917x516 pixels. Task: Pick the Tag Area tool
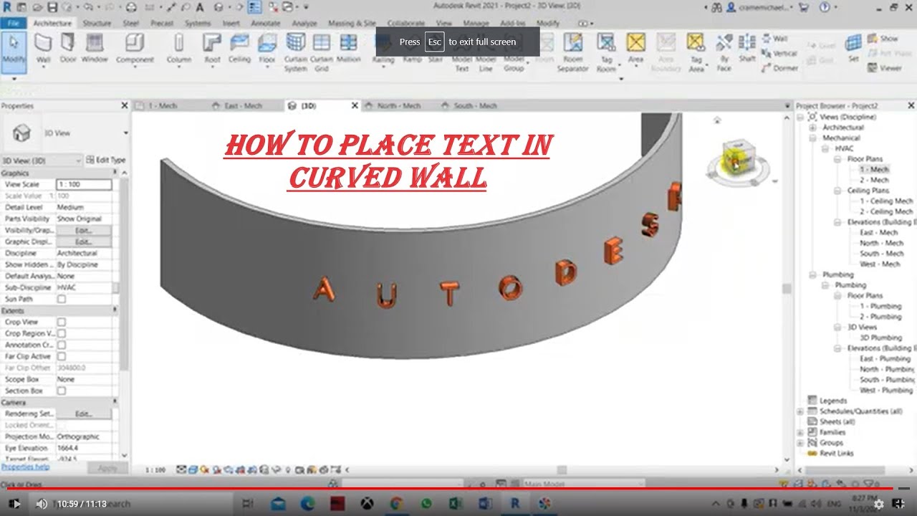(696, 52)
